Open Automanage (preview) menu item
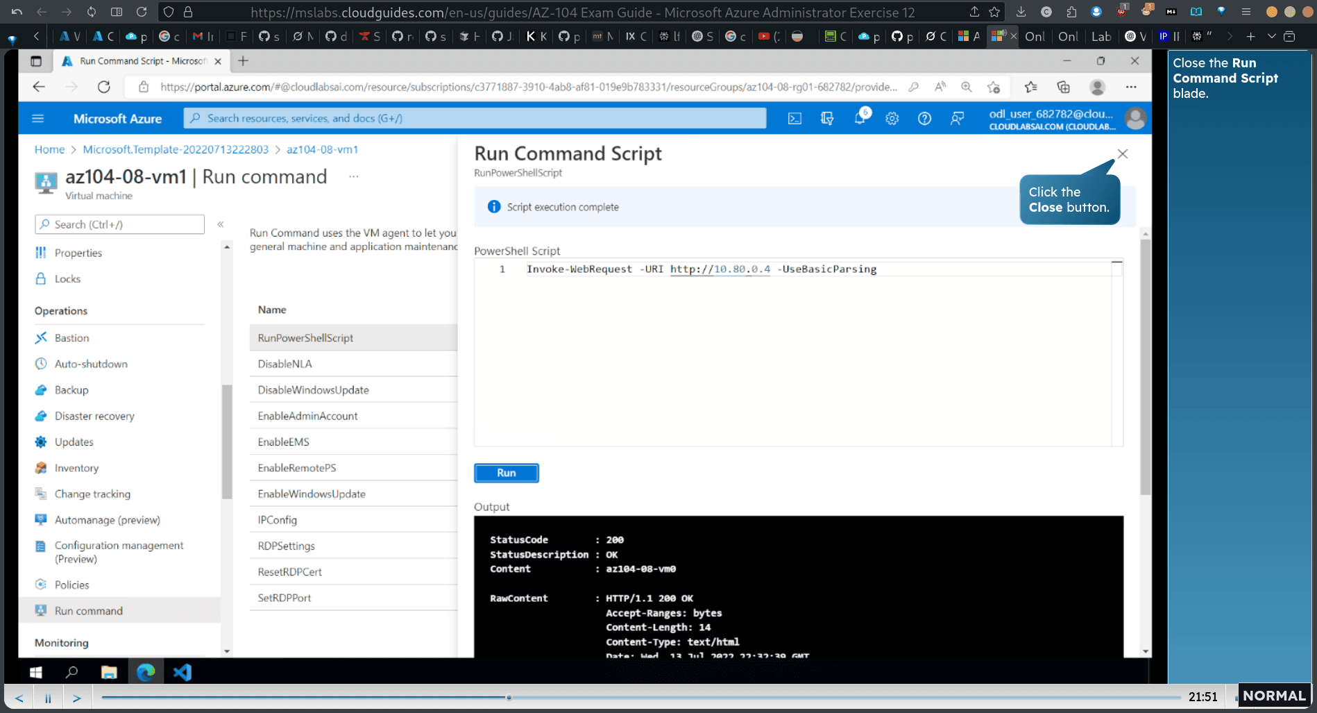This screenshot has height=713, width=1317. point(107,520)
